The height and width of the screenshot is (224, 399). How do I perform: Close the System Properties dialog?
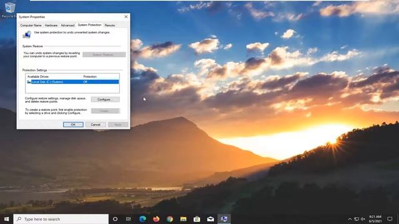pyautogui.click(x=126, y=17)
